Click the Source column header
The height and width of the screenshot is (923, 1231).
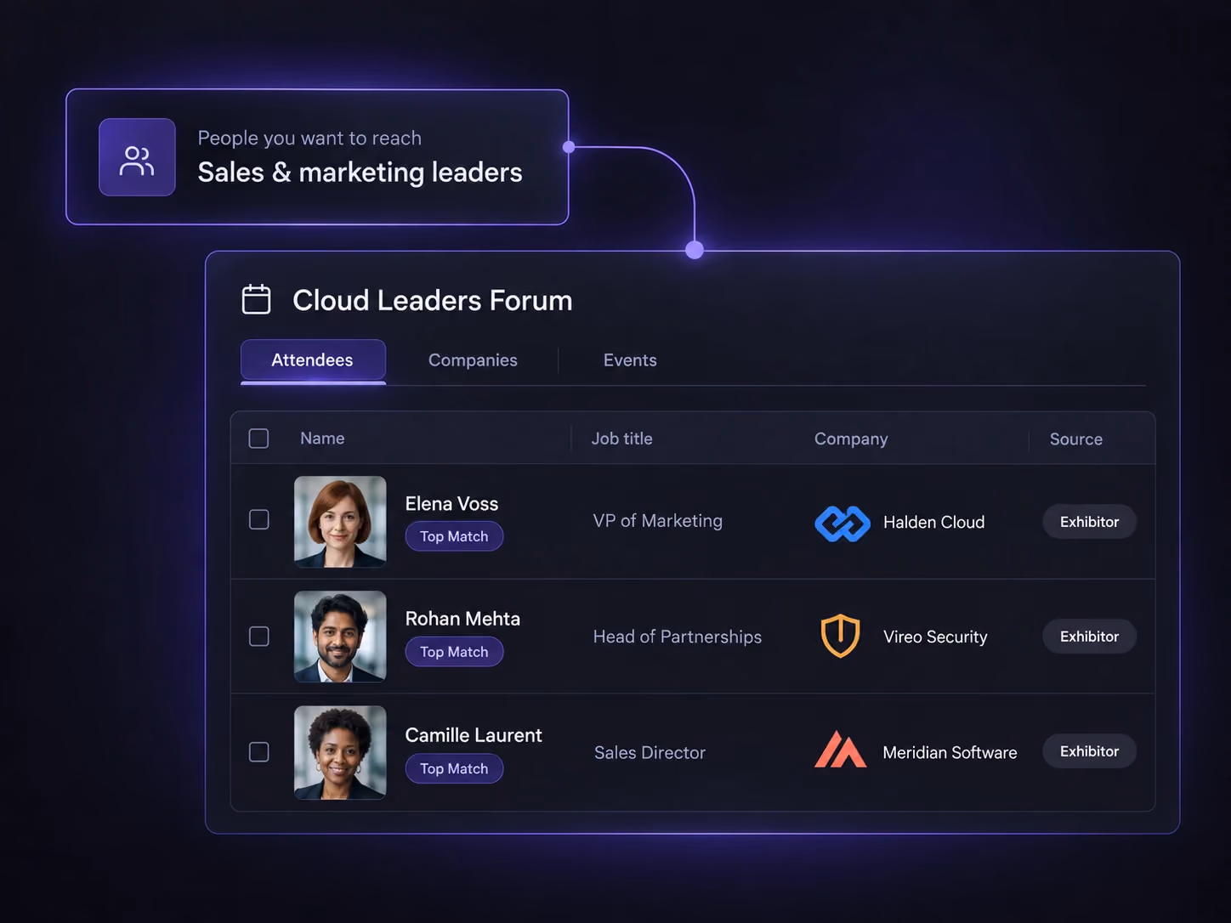1076,439
